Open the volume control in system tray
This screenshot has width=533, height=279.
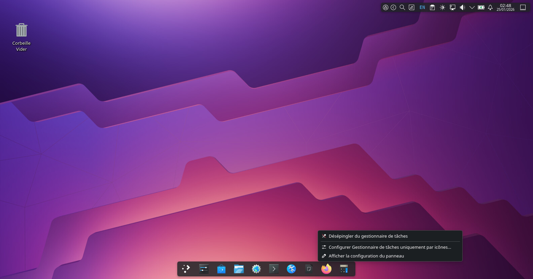click(x=462, y=7)
